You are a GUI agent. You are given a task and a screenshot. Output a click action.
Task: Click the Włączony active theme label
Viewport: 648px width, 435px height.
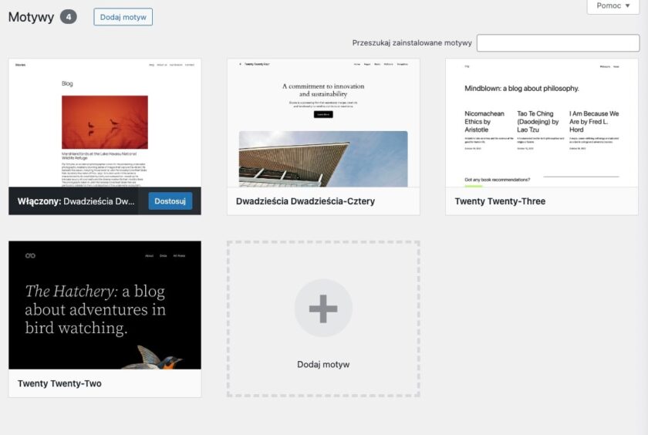click(x=76, y=201)
